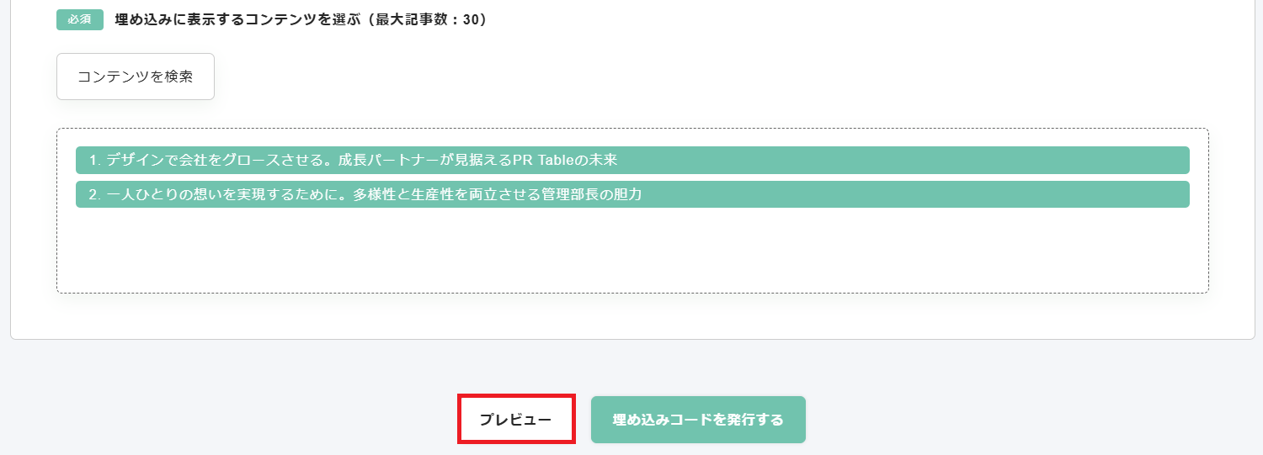Click the コンテンツを検索 button

click(x=135, y=77)
